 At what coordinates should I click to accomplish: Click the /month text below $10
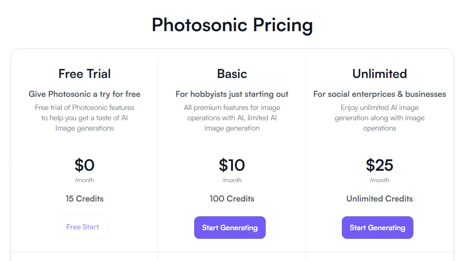232,180
